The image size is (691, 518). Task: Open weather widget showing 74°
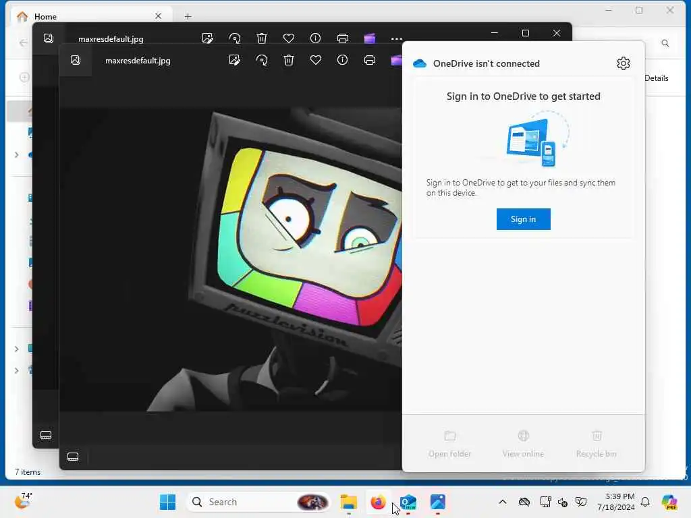pyautogui.click(x=23, y=501)
